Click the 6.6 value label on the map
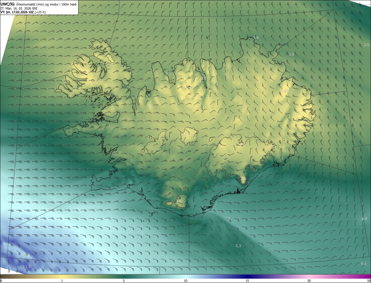The image size is (371, 283). click(364, 263)
